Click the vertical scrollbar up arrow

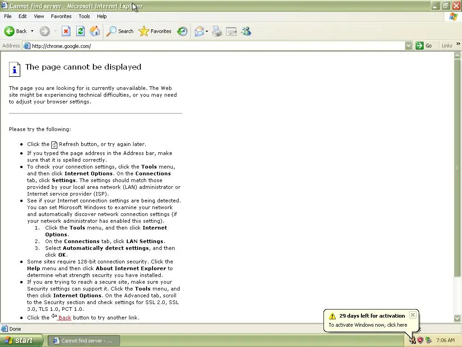pyautogui.click(x=457, y=55)
